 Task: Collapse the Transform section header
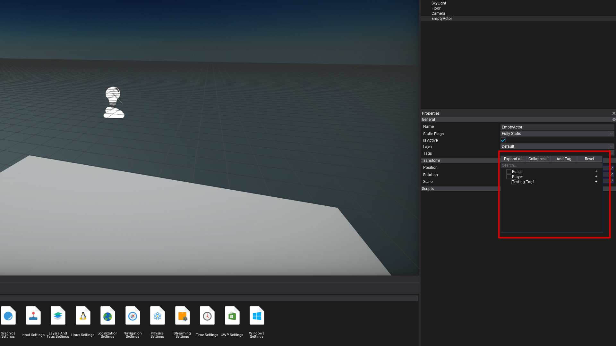tap(460, 161)
